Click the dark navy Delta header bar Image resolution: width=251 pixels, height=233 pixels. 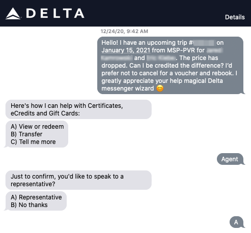coord(125,13)
